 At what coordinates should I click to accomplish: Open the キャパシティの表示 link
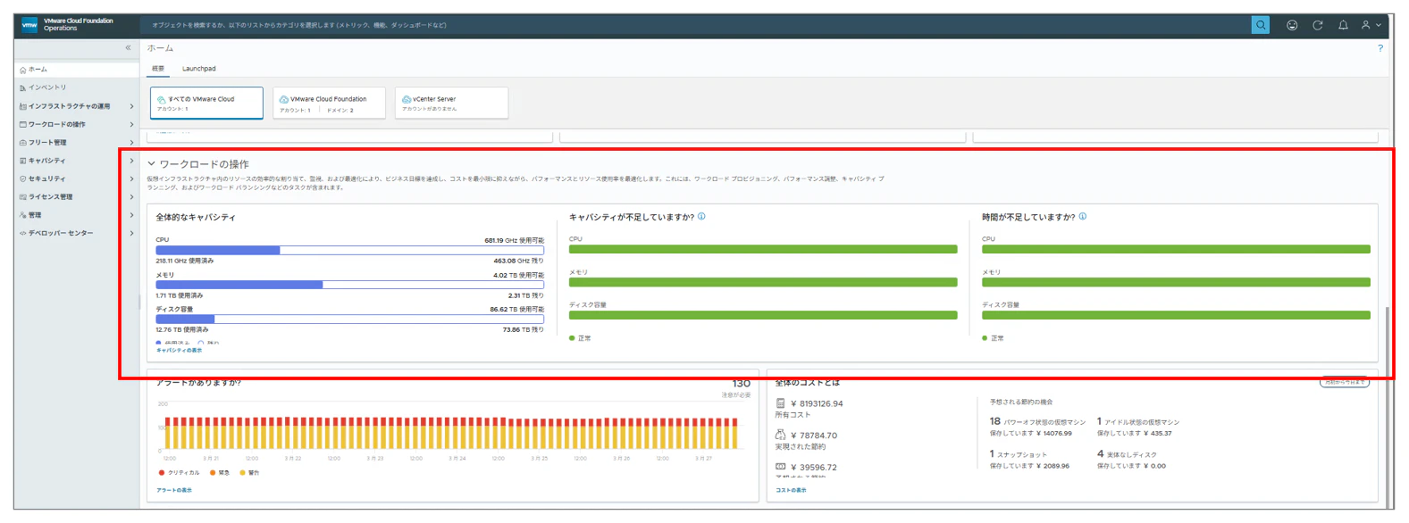pyautogui.click(x=179, y=351)
